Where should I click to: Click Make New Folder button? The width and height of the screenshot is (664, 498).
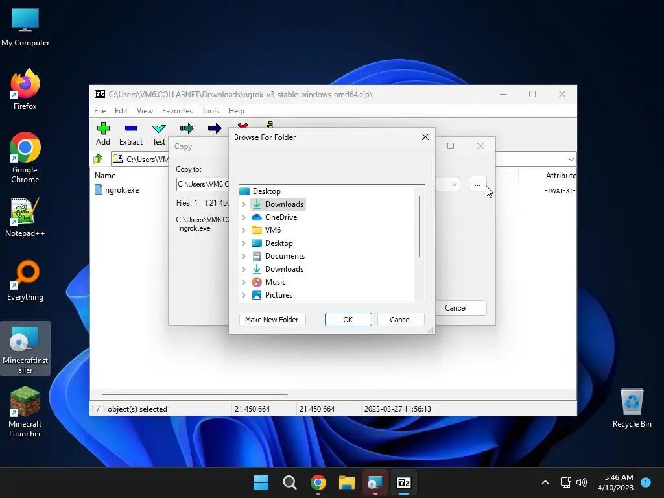pos(272,319)
